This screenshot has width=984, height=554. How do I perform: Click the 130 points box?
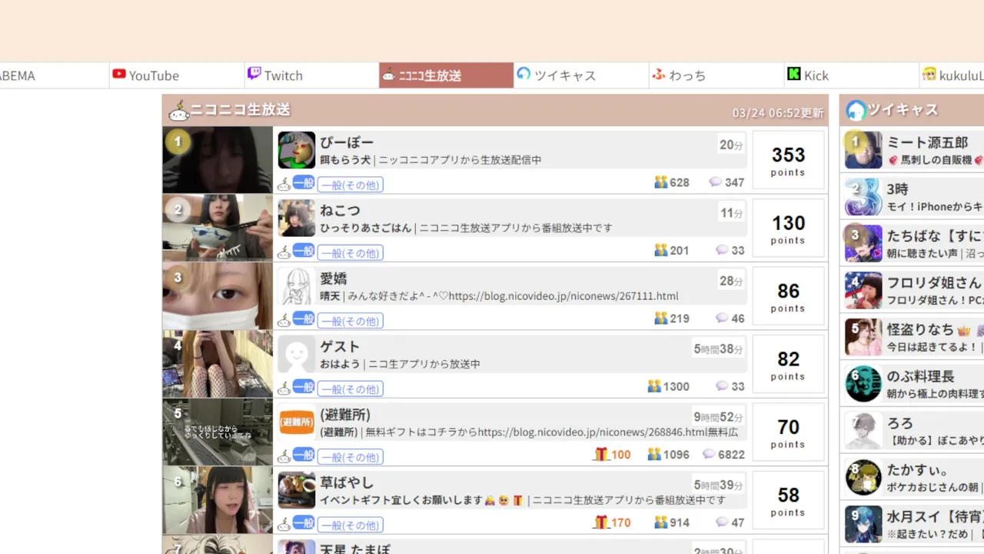point(788,228)
